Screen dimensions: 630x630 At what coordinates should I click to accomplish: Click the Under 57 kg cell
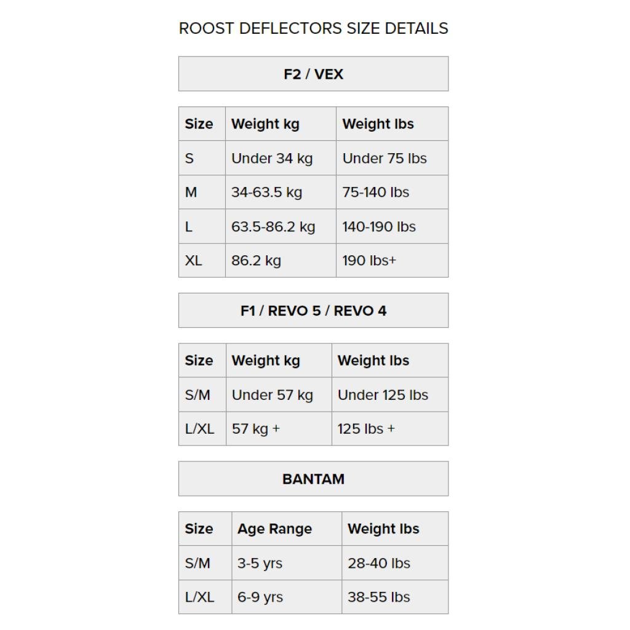point(279,394)
